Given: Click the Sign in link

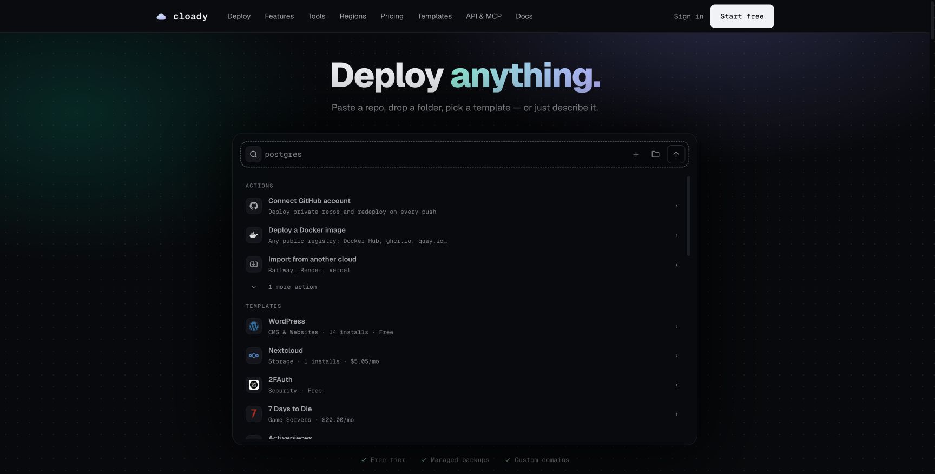Looking at the screenshot, I should [689, 16].
